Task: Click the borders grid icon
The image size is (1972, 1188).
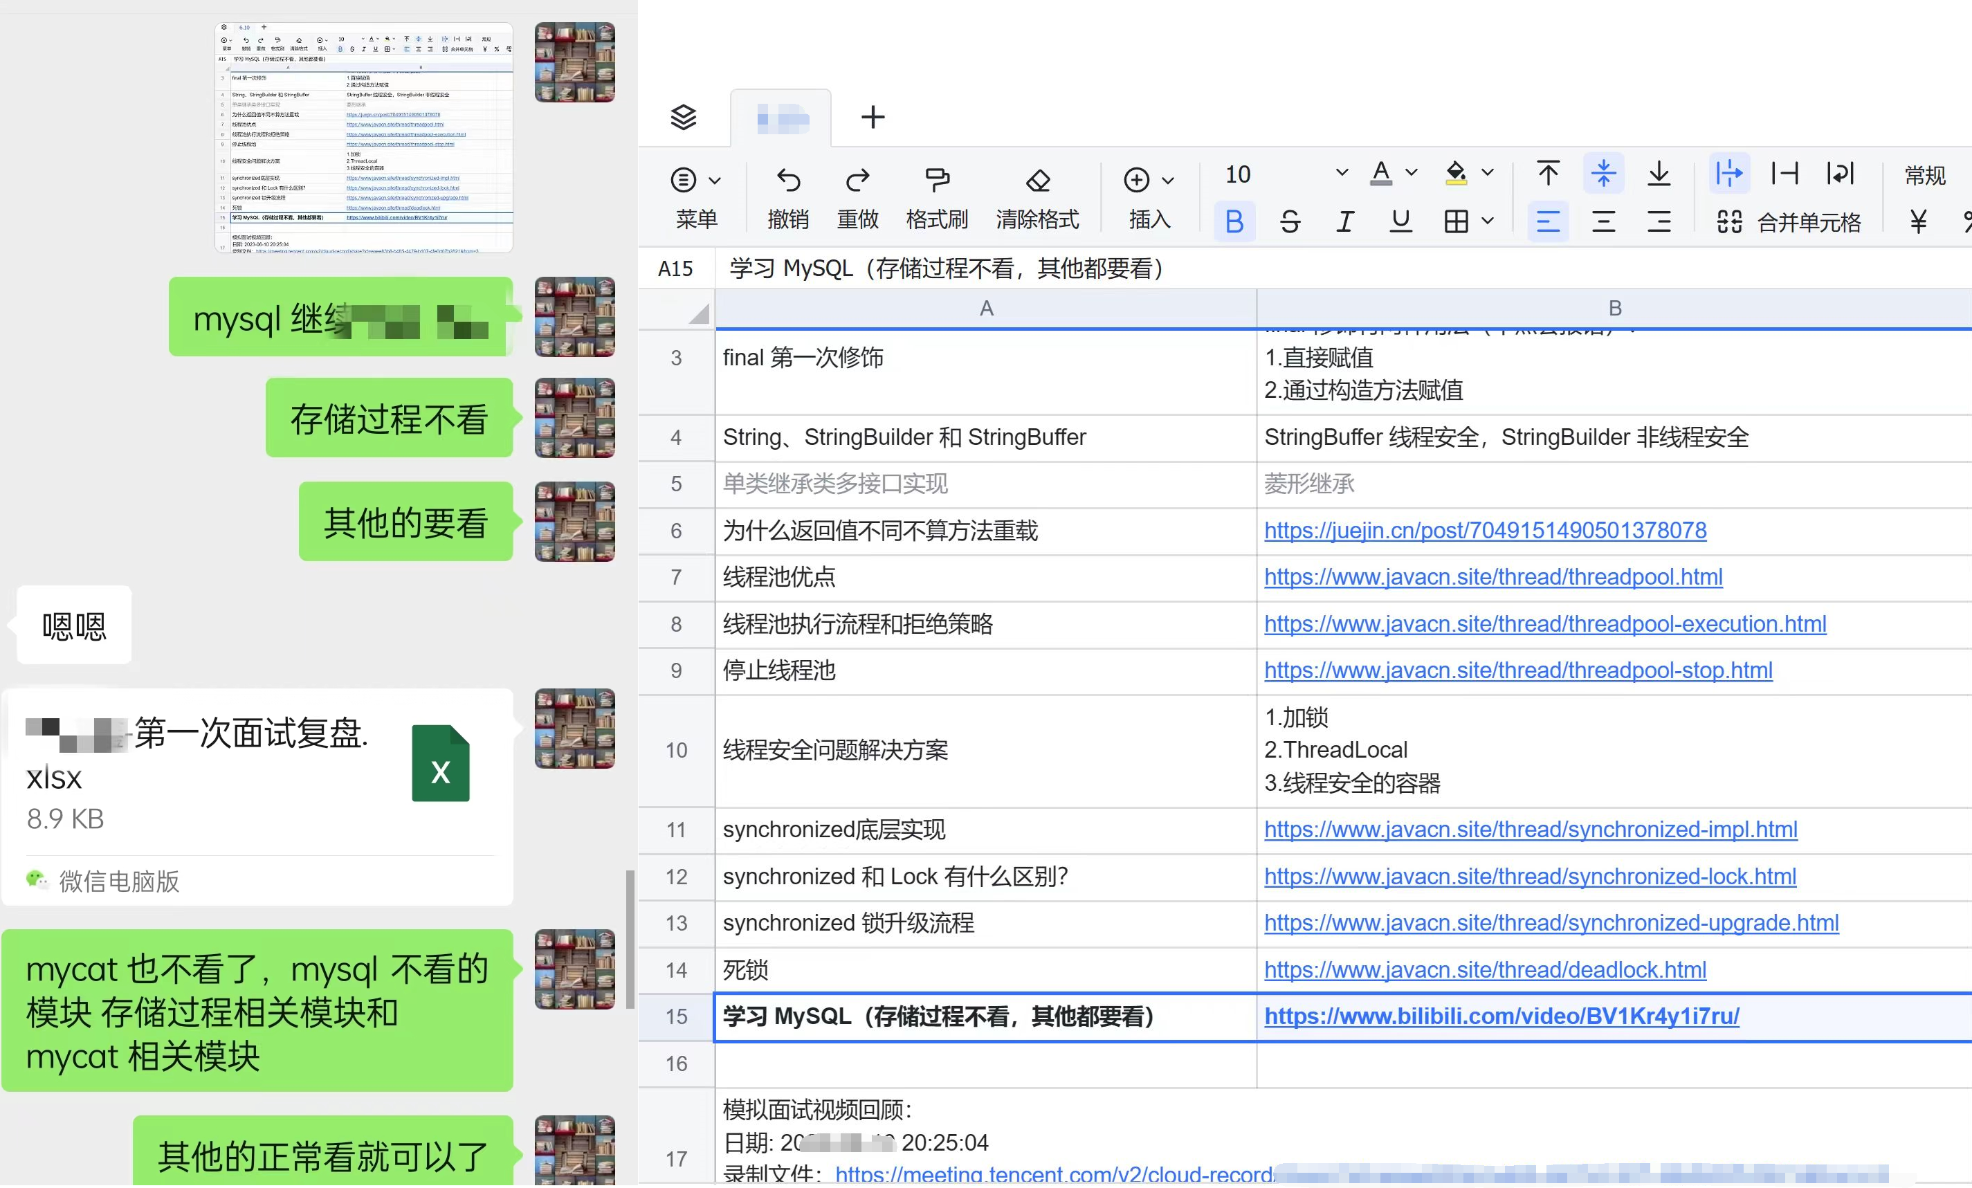Action: pos(1456,221)
